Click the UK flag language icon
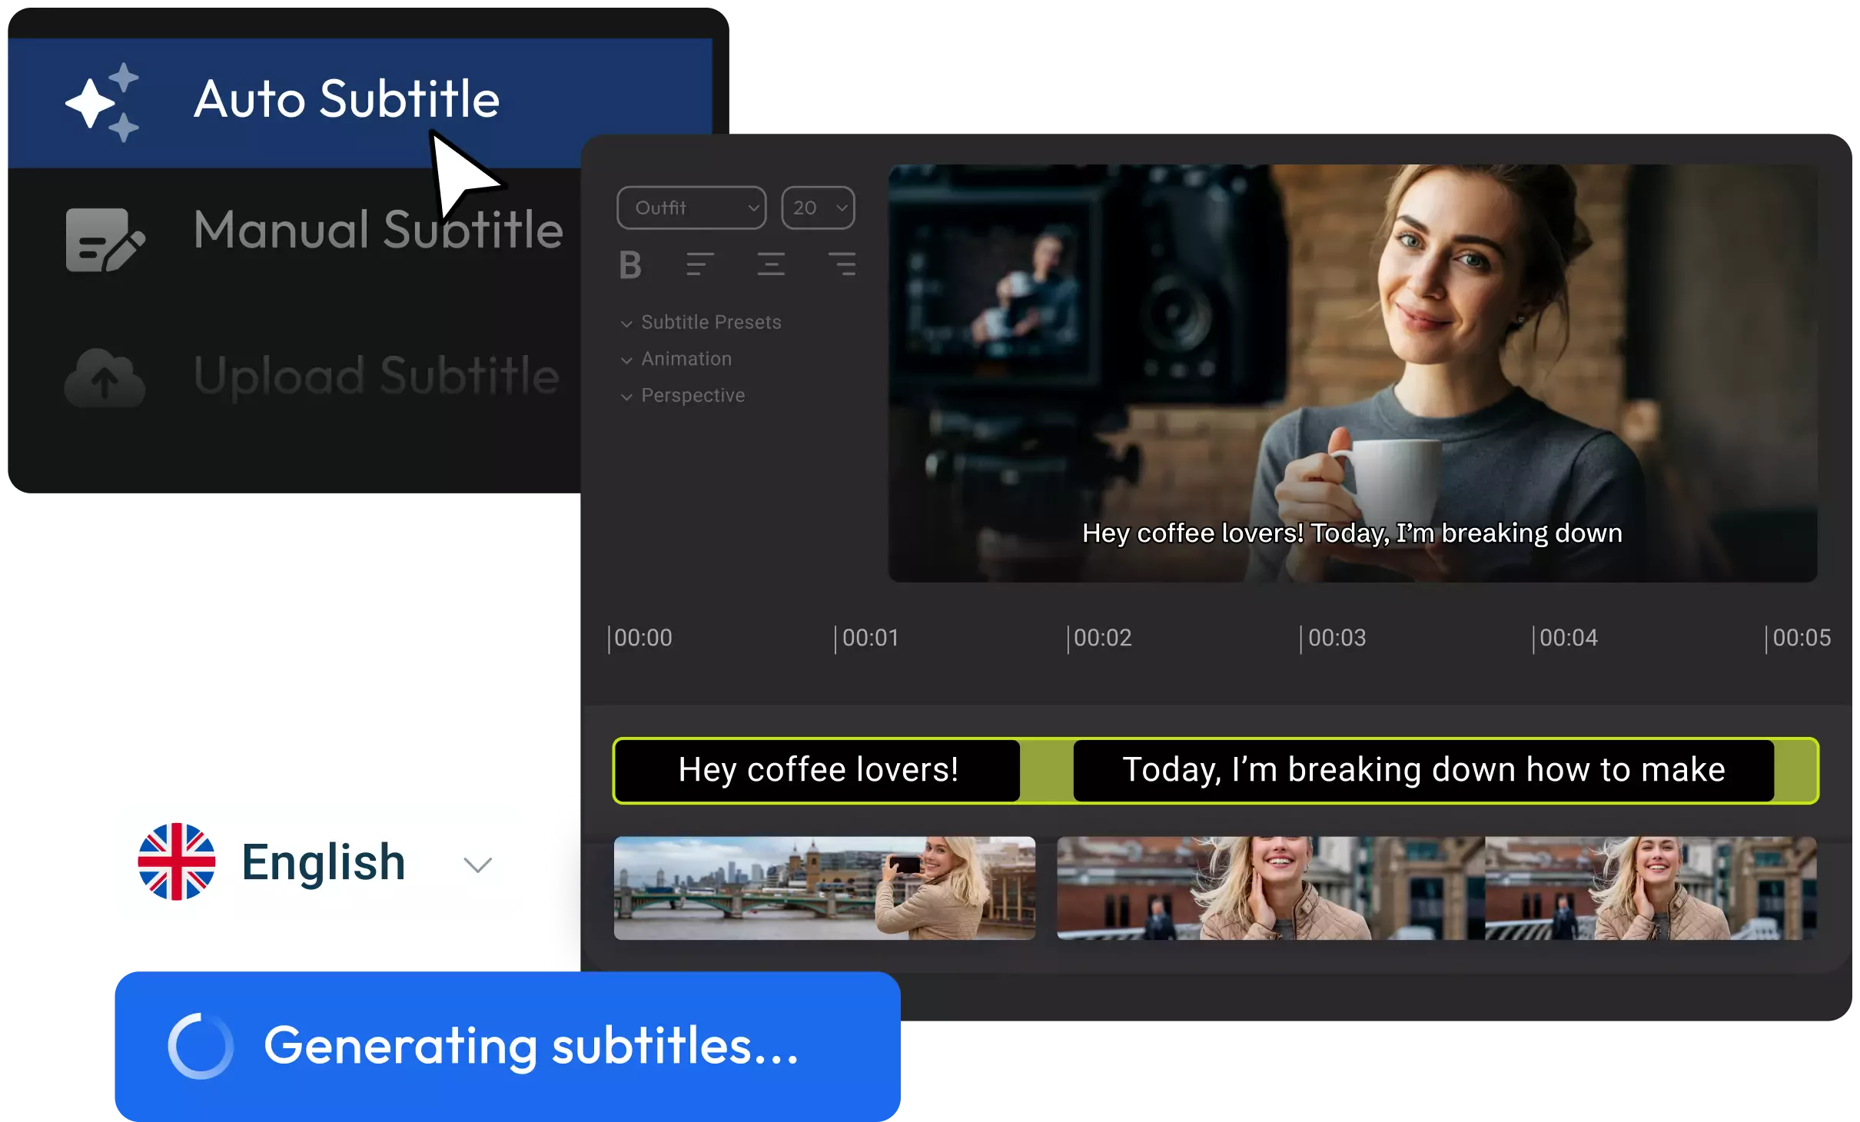This screenshot has height=1122, width=1860. click(x=176, y=861)
